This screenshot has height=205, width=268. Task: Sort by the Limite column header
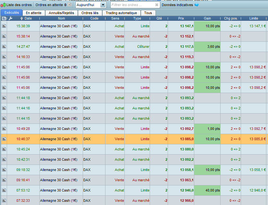[x=254, y=18]
